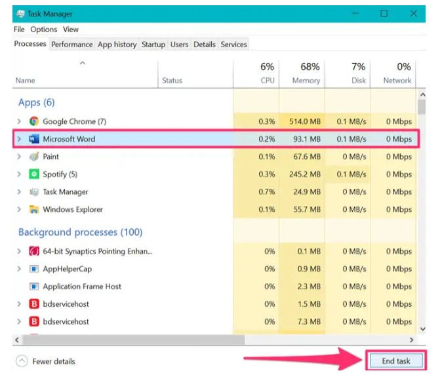
Task: Click the vertical scrollbar down arrow
Action: [422, 328]
